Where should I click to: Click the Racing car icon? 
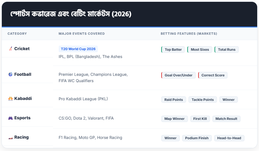[10, 137]
